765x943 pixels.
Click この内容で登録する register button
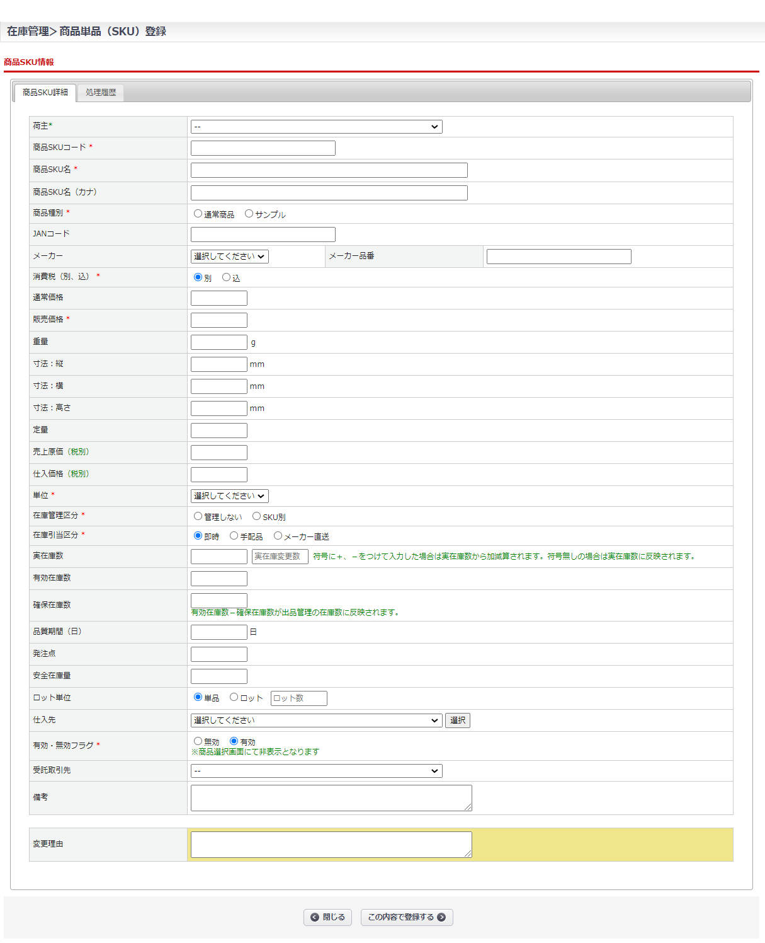[407, 917]
